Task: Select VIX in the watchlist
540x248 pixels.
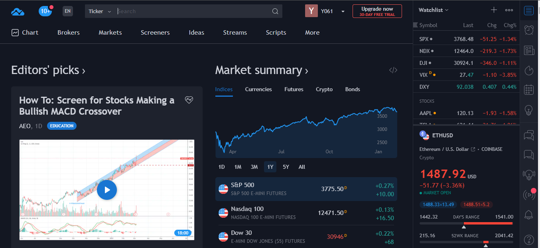Action: pos(467,75)
